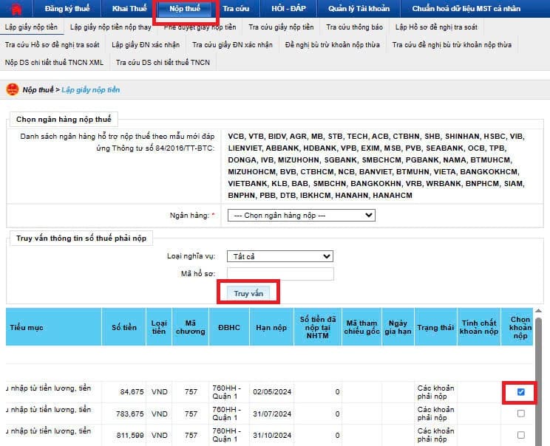
Task: Switch to Lập giấy nộp tiền tab
Action: (x=31, y=27)
